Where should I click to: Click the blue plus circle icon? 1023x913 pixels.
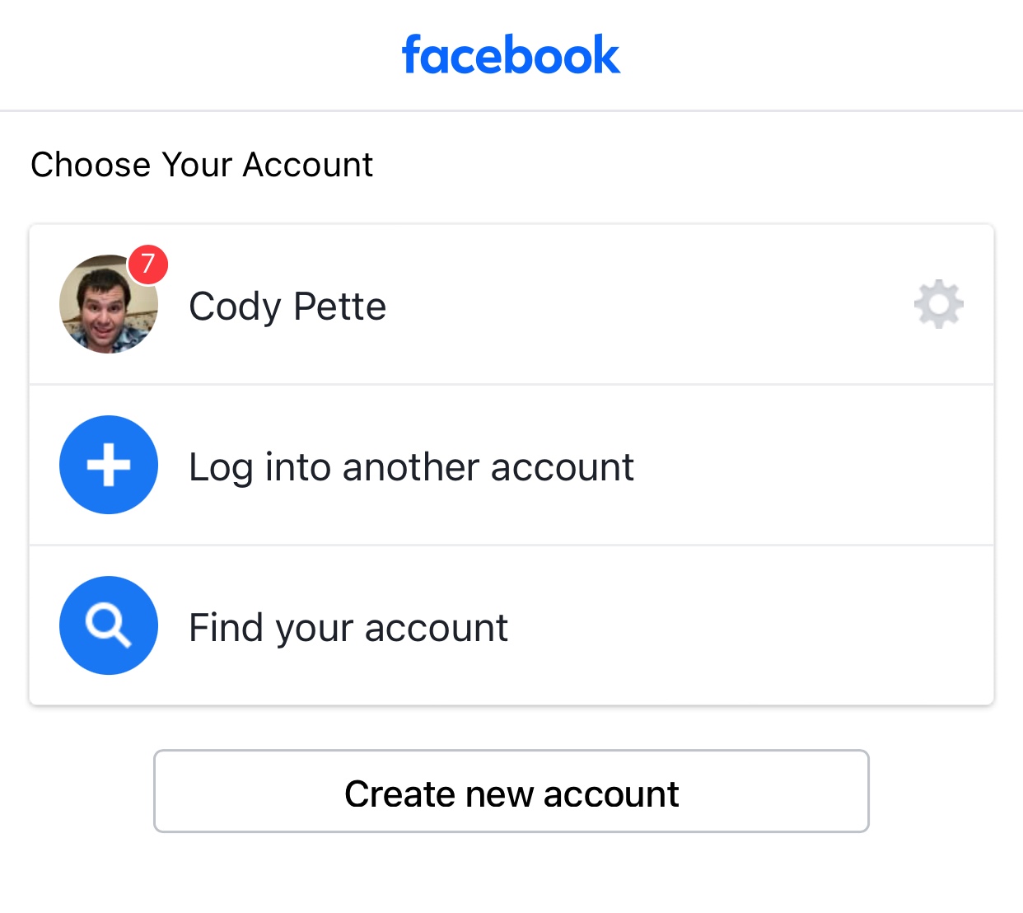click(109, 465)
